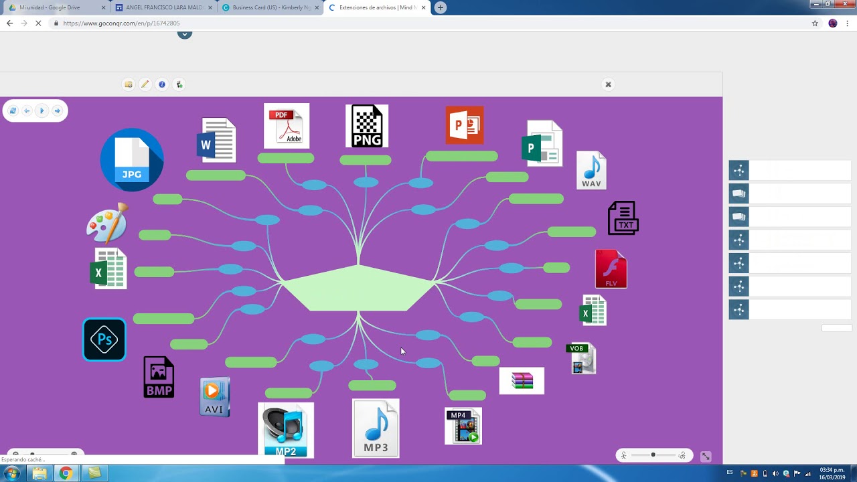Open File Explorer from taskbar
Image resolution: width=857 pixels, height=482 pixels.
40,473
